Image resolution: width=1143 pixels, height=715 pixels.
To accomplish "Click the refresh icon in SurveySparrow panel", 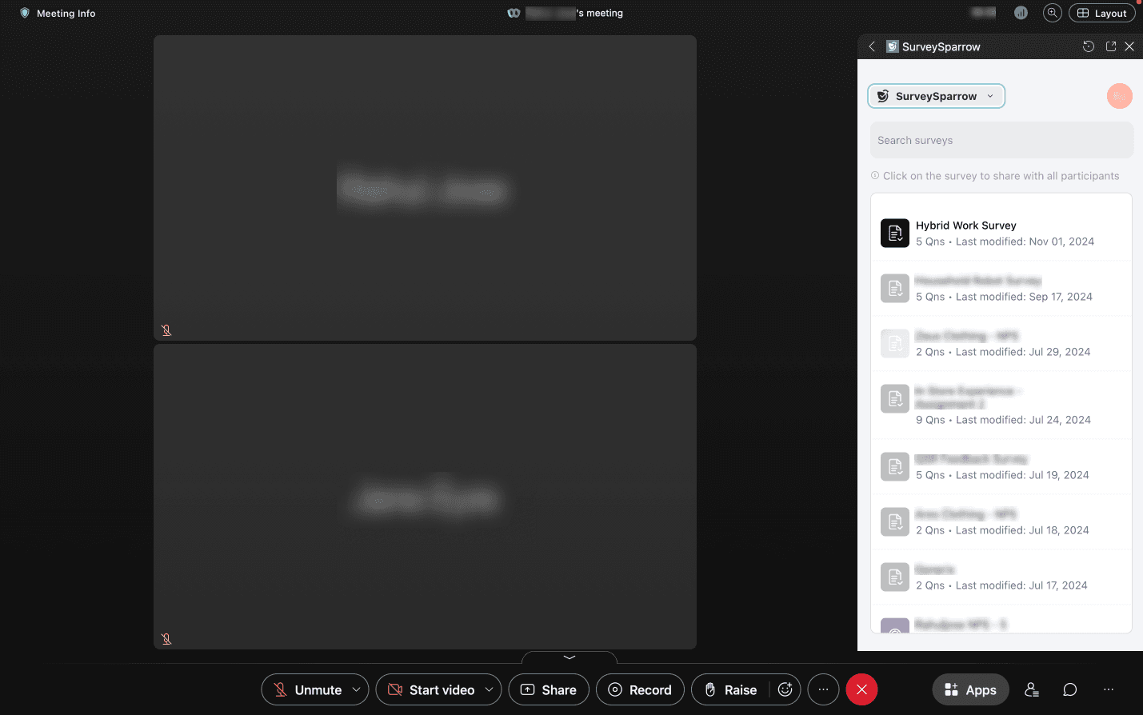I will [x=1088, y=46].
